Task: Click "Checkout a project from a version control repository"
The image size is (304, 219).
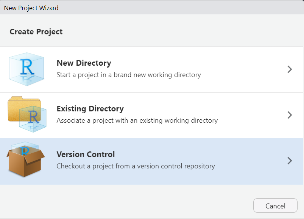Action: pyautogui.click(x=136, y=166)
